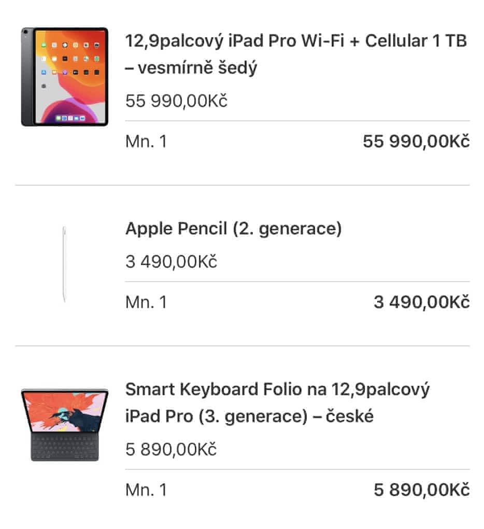This screenshot has height=529, width=484.
Task: Open the Apple Pencil (2. generace) title
Action: [x=233, y=229]
